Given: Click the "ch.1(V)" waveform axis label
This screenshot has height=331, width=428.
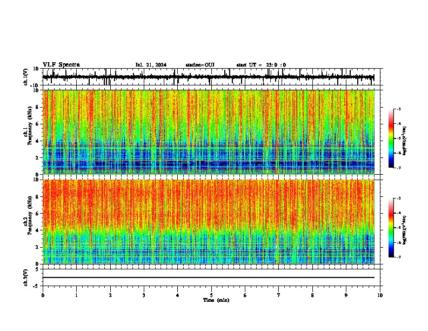Looking at the screenshot, I should 26,77.
